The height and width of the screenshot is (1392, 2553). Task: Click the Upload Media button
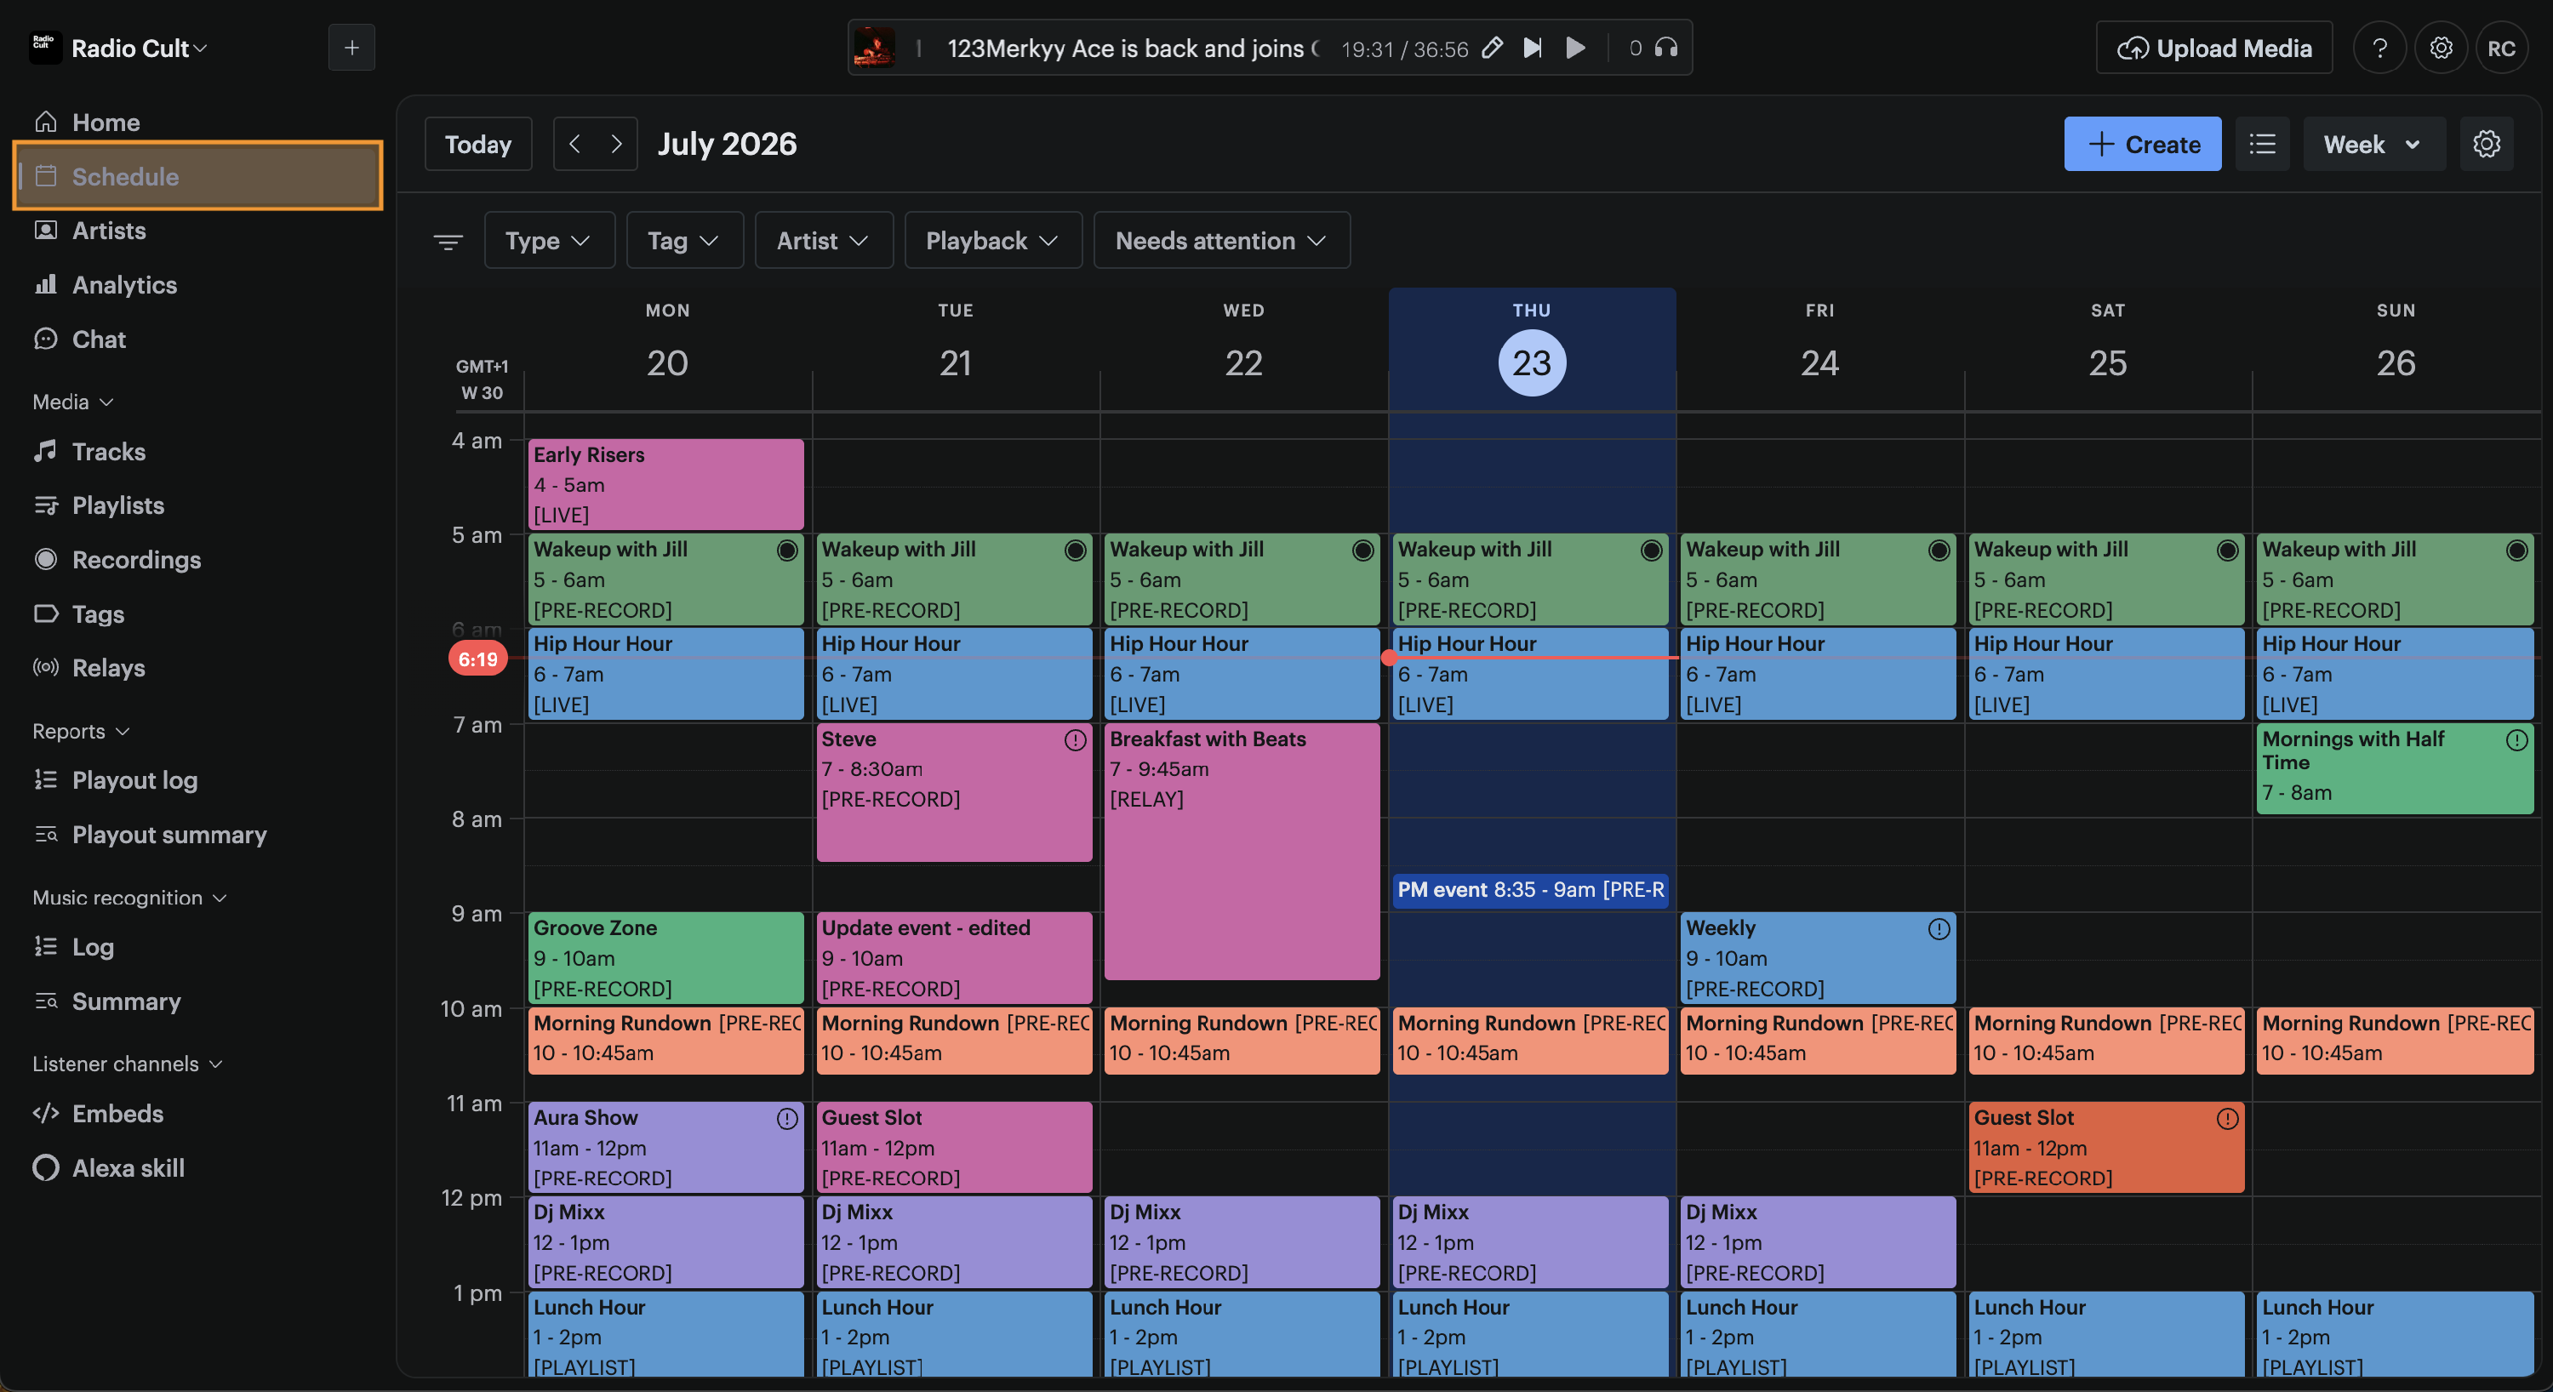coord(2213,48)
